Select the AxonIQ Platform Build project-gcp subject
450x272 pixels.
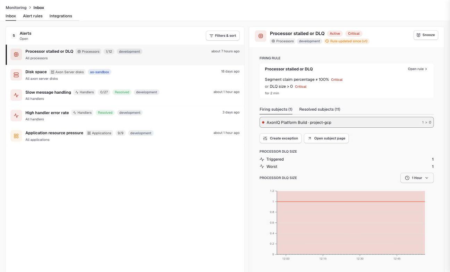(x=347, y=122)
